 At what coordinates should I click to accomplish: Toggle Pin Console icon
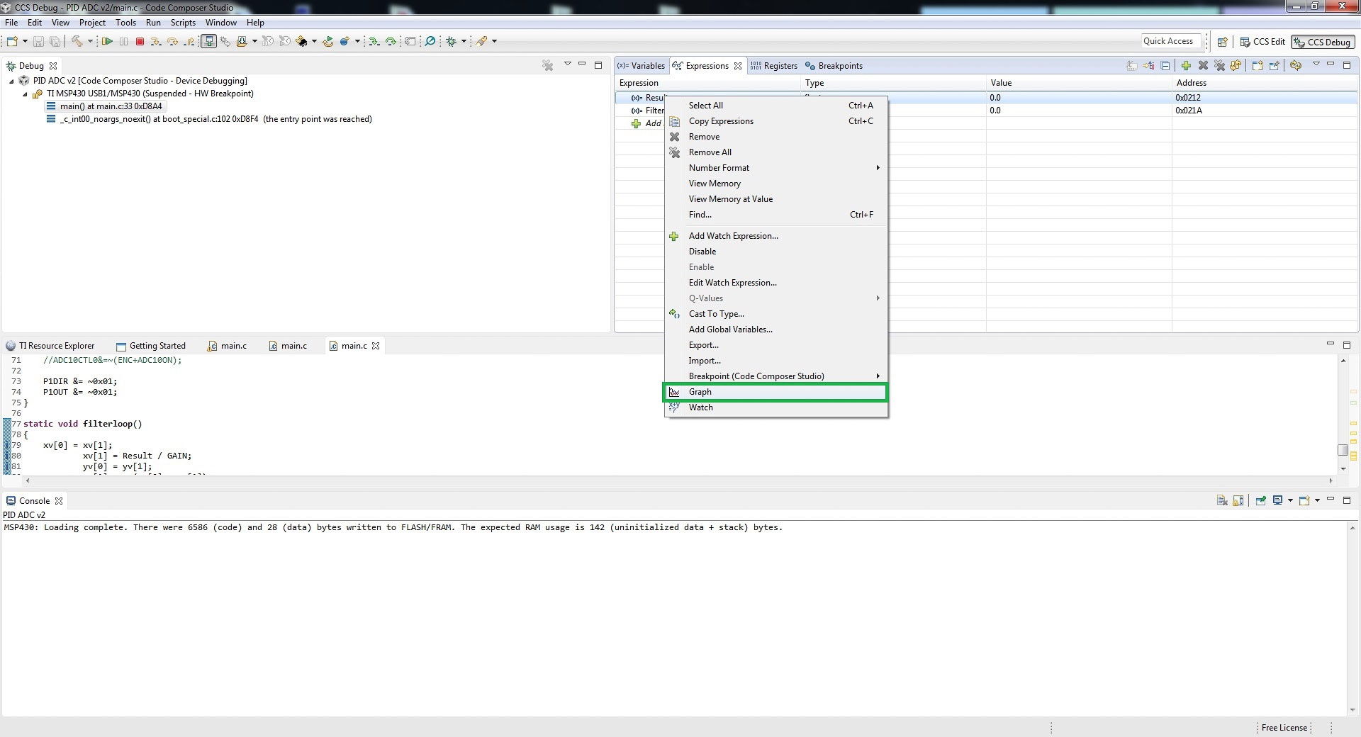pos(1261,500)
